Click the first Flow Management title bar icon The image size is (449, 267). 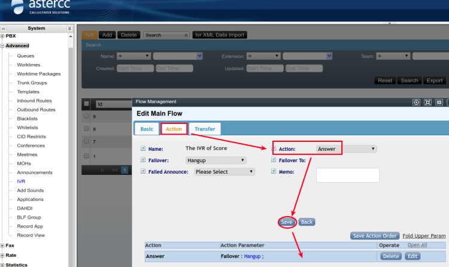pos(416,102)
